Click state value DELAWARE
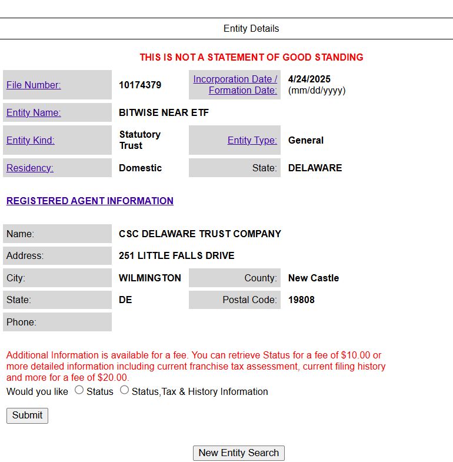This screenshot has height=462, width=453. [x=315, y=168]
